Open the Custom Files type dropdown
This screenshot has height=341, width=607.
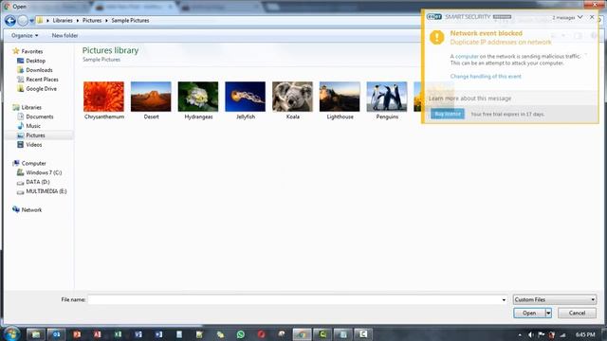[x=555, y=299]
